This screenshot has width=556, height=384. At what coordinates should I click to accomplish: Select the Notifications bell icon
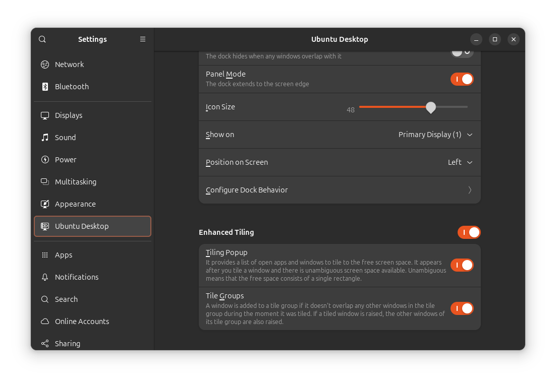(x=45, y=277)
